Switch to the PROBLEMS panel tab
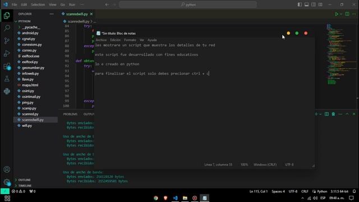359x202 pixels. (70, 114)
